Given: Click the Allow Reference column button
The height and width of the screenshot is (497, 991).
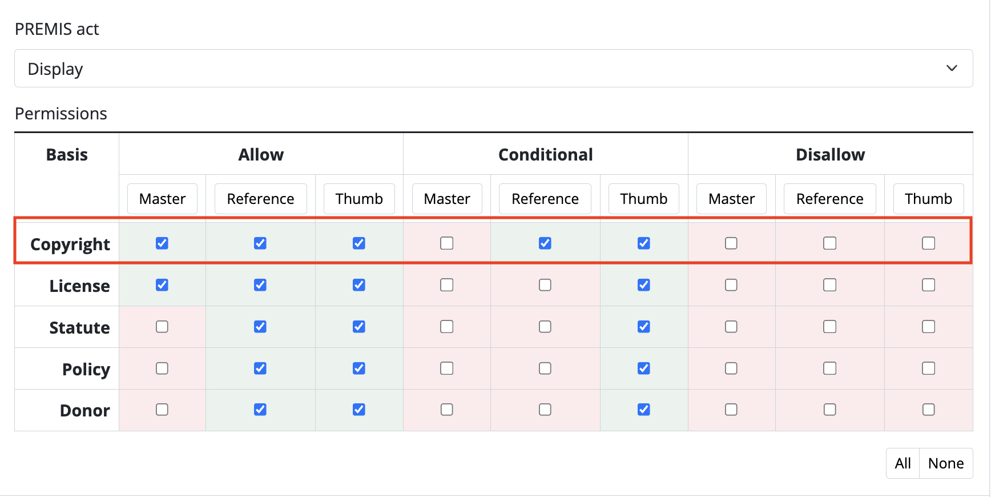Looking at the screenshot, I should tap(260, 199).
